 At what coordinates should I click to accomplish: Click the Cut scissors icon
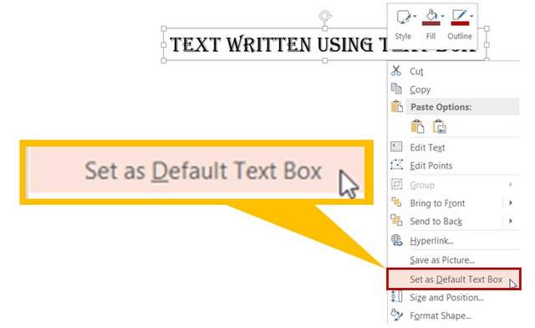pyautogui.click(x=396, y=70)
